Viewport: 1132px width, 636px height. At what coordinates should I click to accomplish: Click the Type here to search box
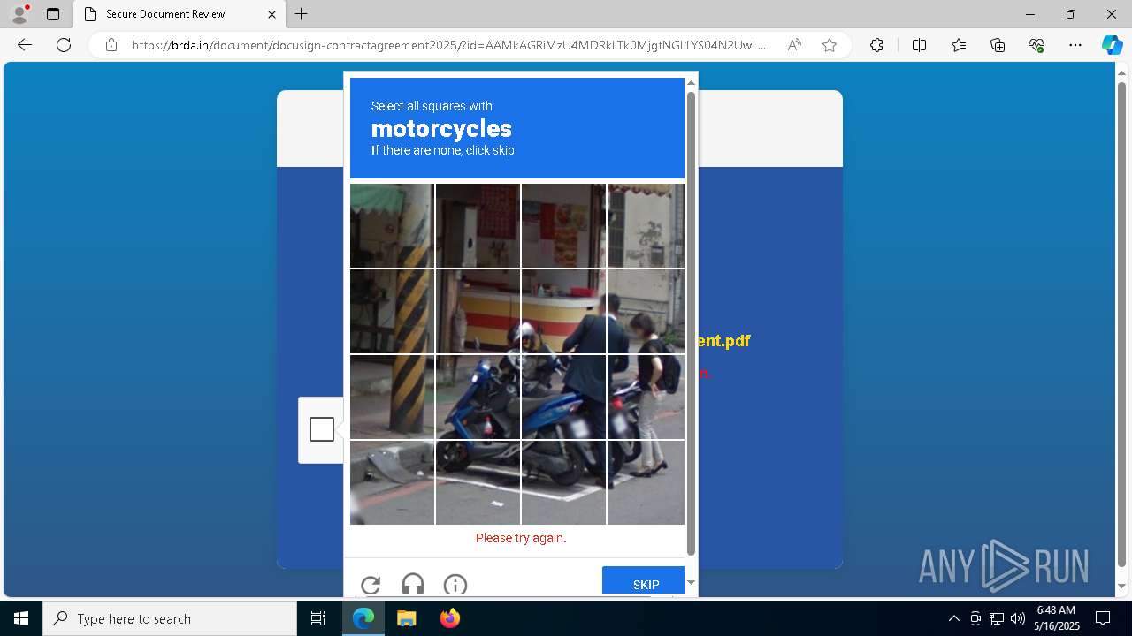pyautogui.click(x=170, y=618)
